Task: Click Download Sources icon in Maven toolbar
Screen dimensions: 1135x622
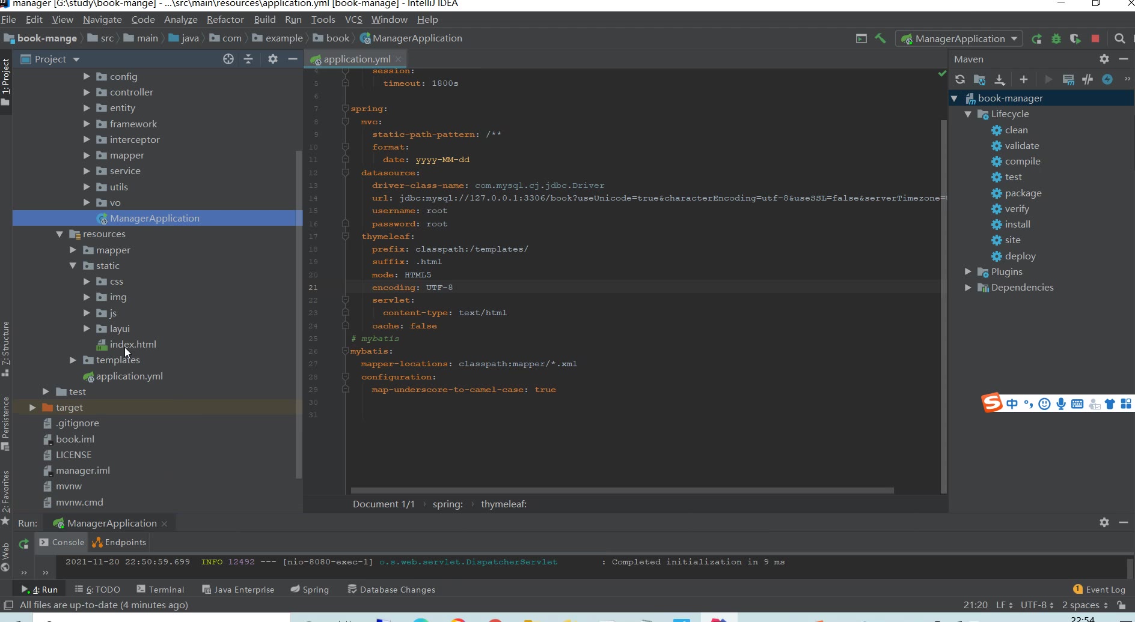Action: 999,79
